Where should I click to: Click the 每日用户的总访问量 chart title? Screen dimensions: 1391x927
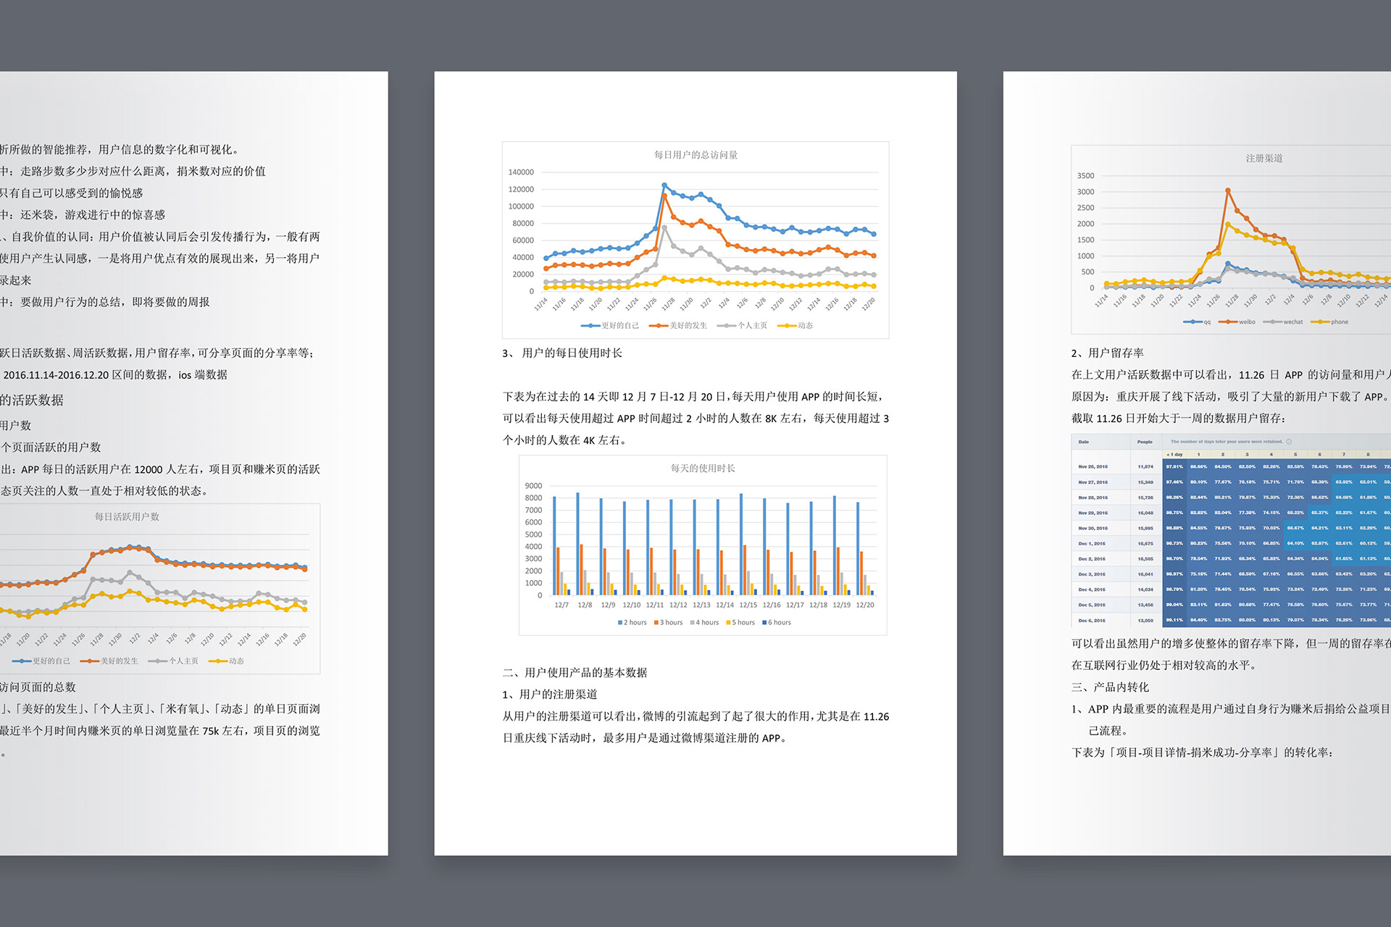click(695, 155)
